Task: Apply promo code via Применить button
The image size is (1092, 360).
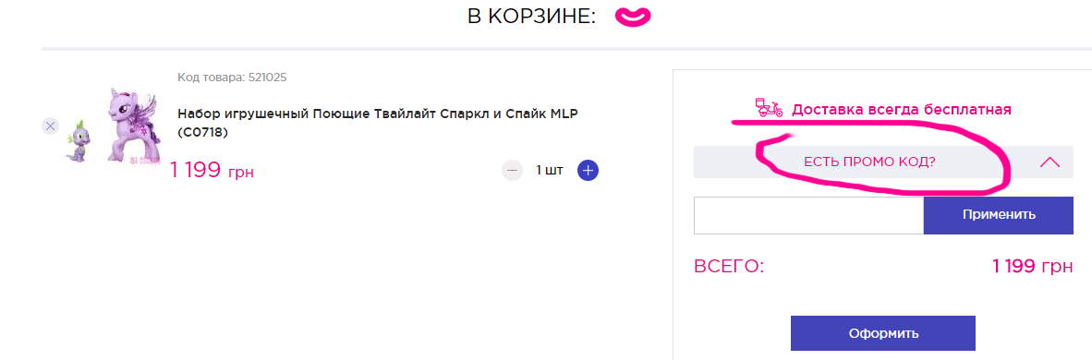Action: pyautogui.click(x=999, y=215)
